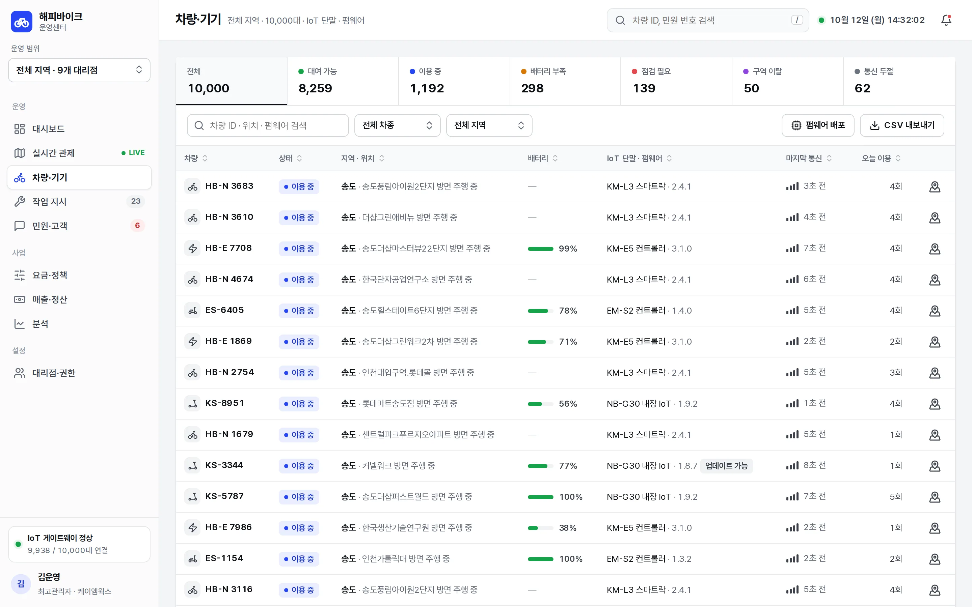Screen dimensions: 972x607
Task: Click signal strength bars for KS-5787
Action: click(x=792, y=497)
